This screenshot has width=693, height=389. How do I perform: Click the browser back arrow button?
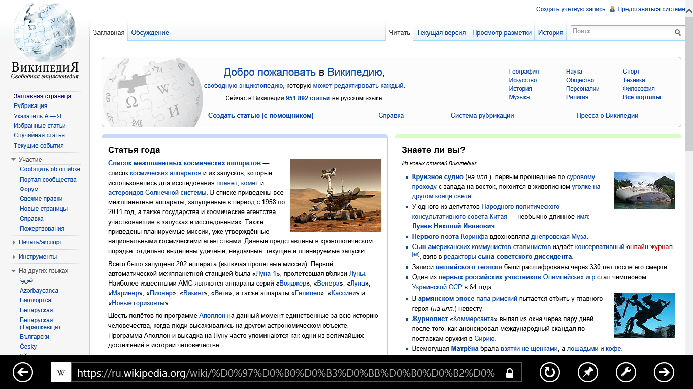[23, 373]
